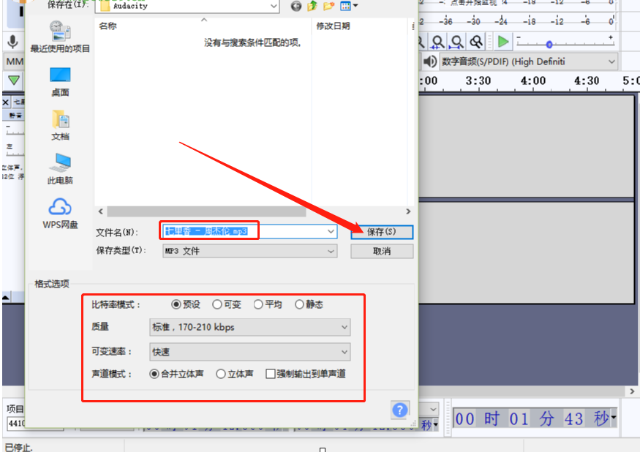Image resolution: width=640 pixels, height=455 pixels.
Task: Open the 保存在 Audacity folder dropdown
Action: coord(274,6)
